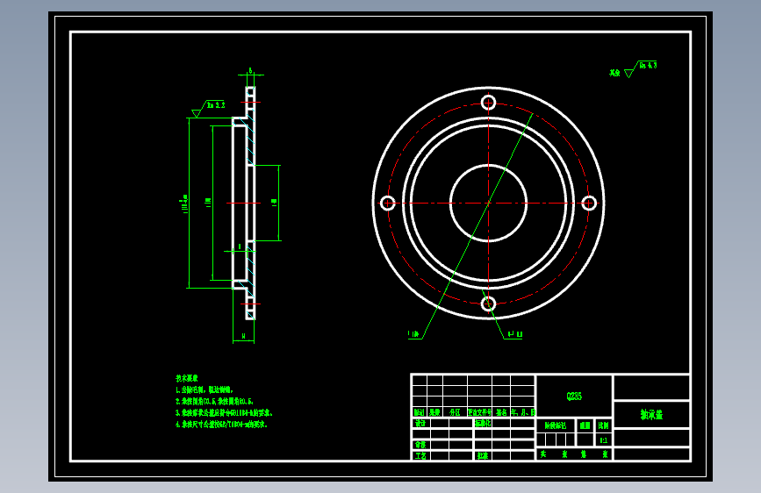The image size is (761, 493).
Task: Click the diameter callout label at lower left leader
Action: [413, 334]
